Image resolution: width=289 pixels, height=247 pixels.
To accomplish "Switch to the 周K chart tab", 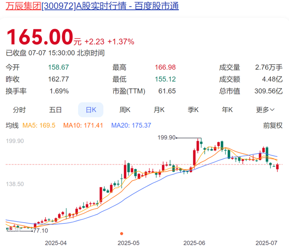I will click(x=125, y=110).
